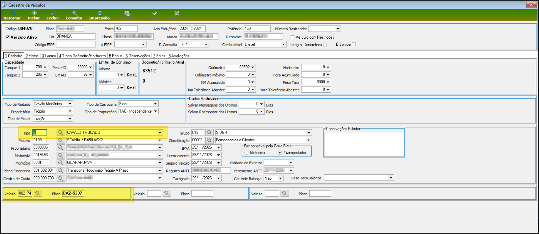Image resolution: width=539 pixels, height=234 pixels.
Task: Open IPVA date picker dropdown
Action: [219, 147]
